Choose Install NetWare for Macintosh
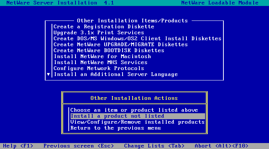Screen dimensions: 269x149 click(x=102, y=57)
